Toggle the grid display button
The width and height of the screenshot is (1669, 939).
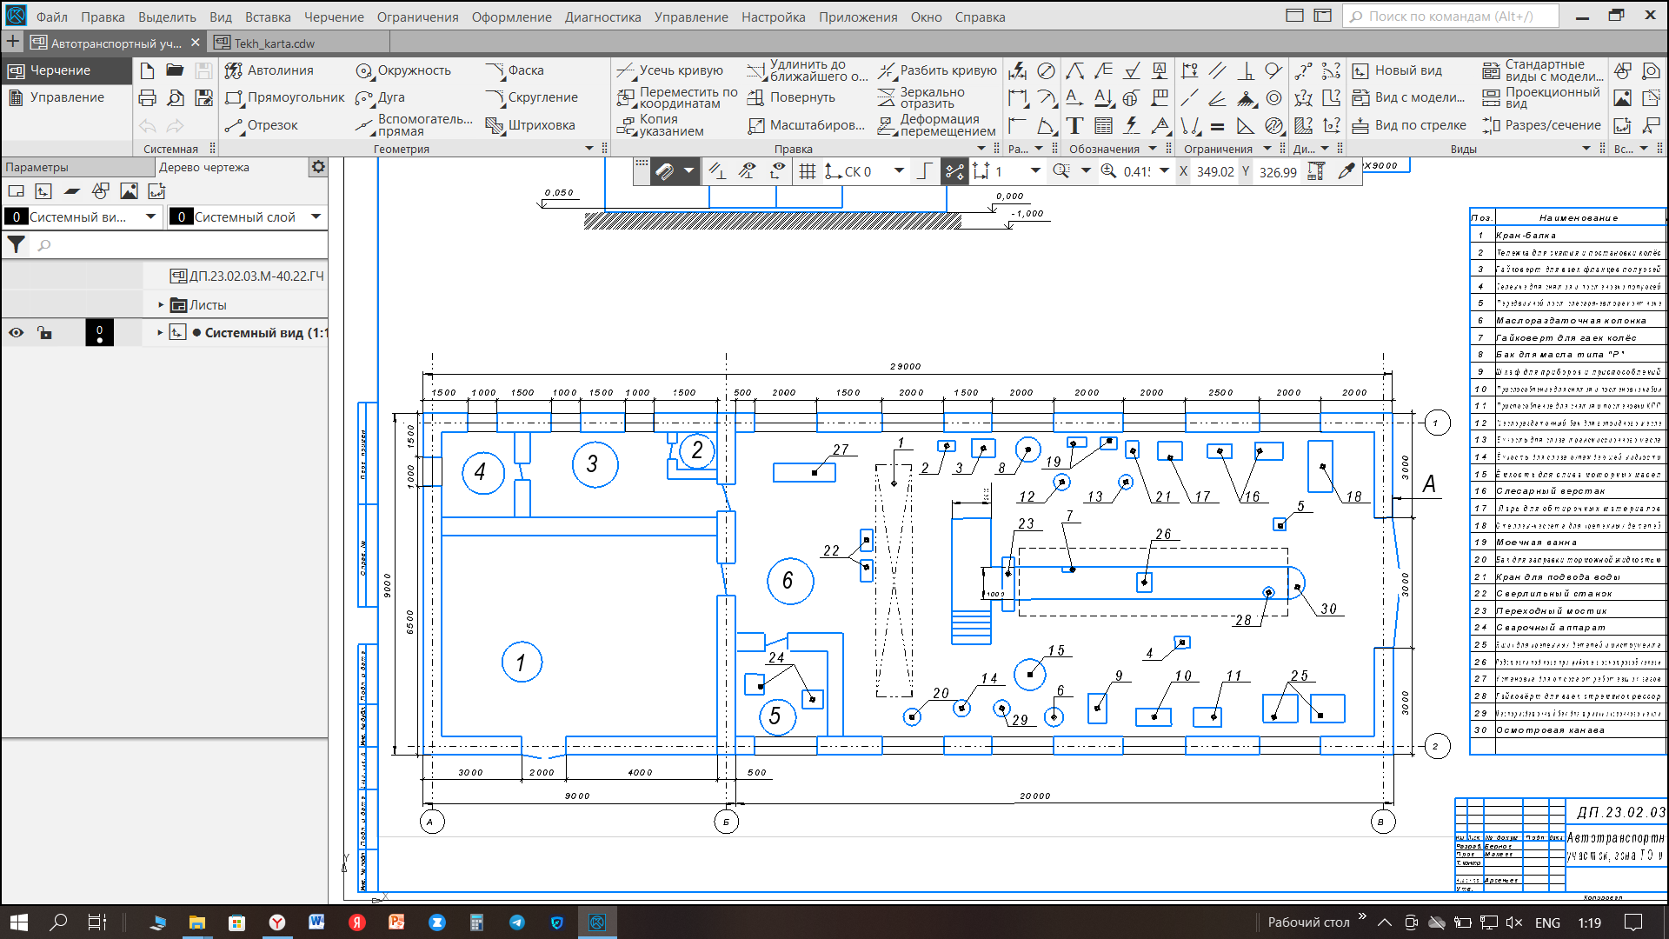point(808,171)
